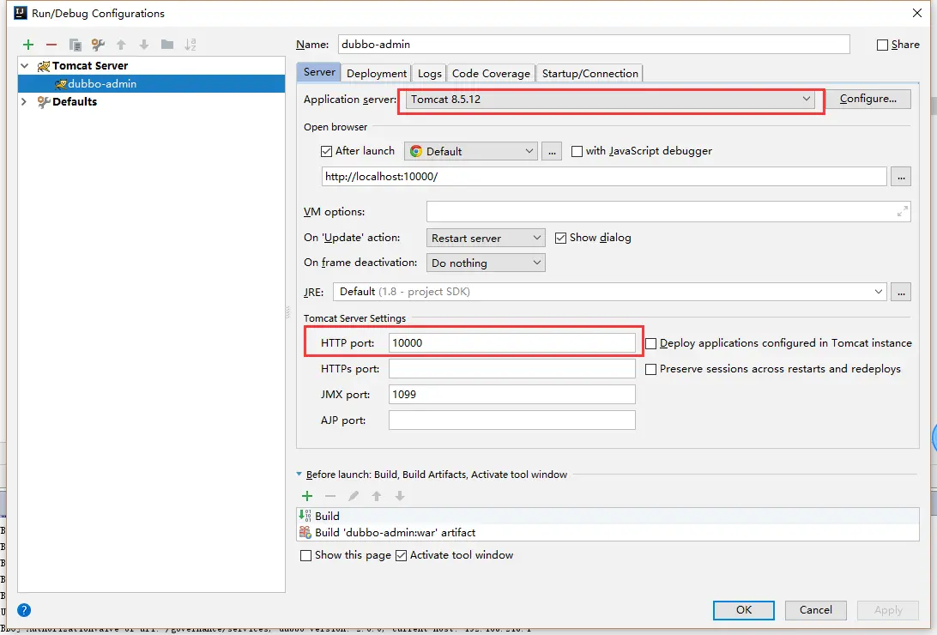This screenshot has width=937, height=635.
Task: Move configuration down in the tree toolbar
Action: (x=144, y=45)
